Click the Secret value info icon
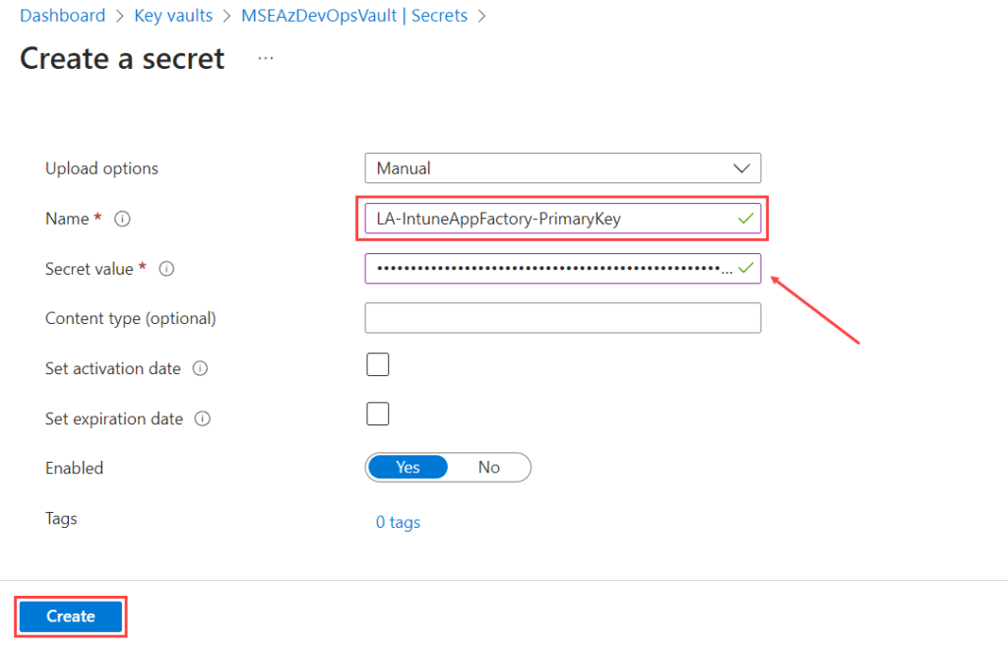The image size is (1008, 647). click(x=166, y=269)
